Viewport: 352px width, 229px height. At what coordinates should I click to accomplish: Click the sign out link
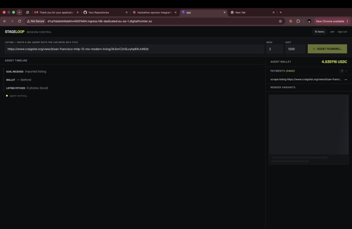coord(342,32)
